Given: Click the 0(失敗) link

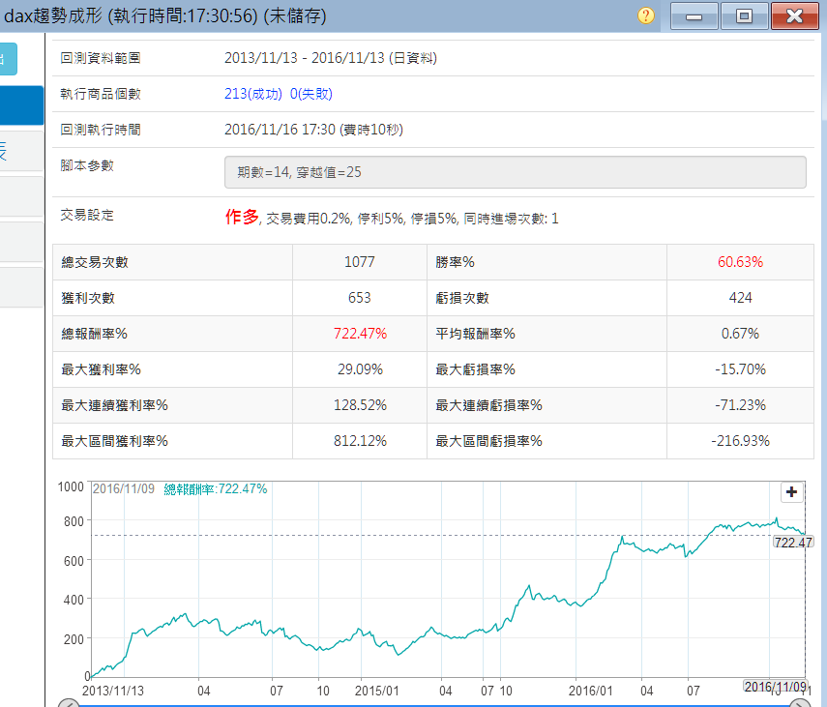Looking at the screenshot, I should [x=311, y=94].
